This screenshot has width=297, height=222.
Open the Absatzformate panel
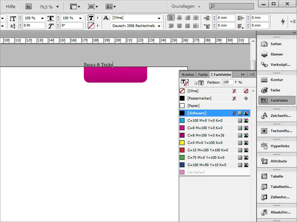[x=277, y=212]
